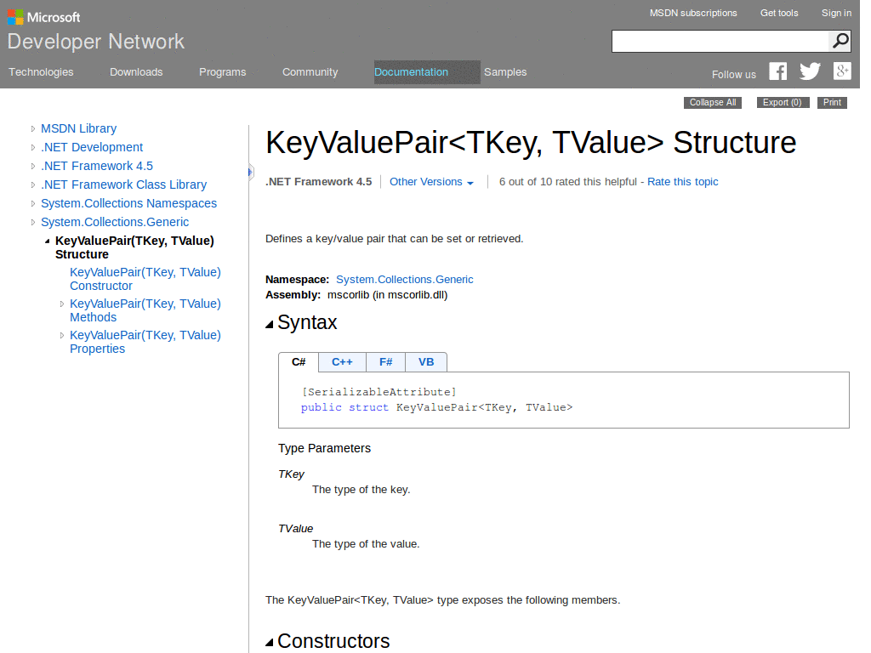Switch to the C++ code tab

click(x=342, y=362)
